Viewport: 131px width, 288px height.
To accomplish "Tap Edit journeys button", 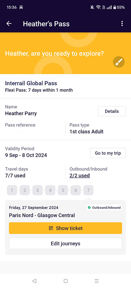I will [x=65, y=244].
